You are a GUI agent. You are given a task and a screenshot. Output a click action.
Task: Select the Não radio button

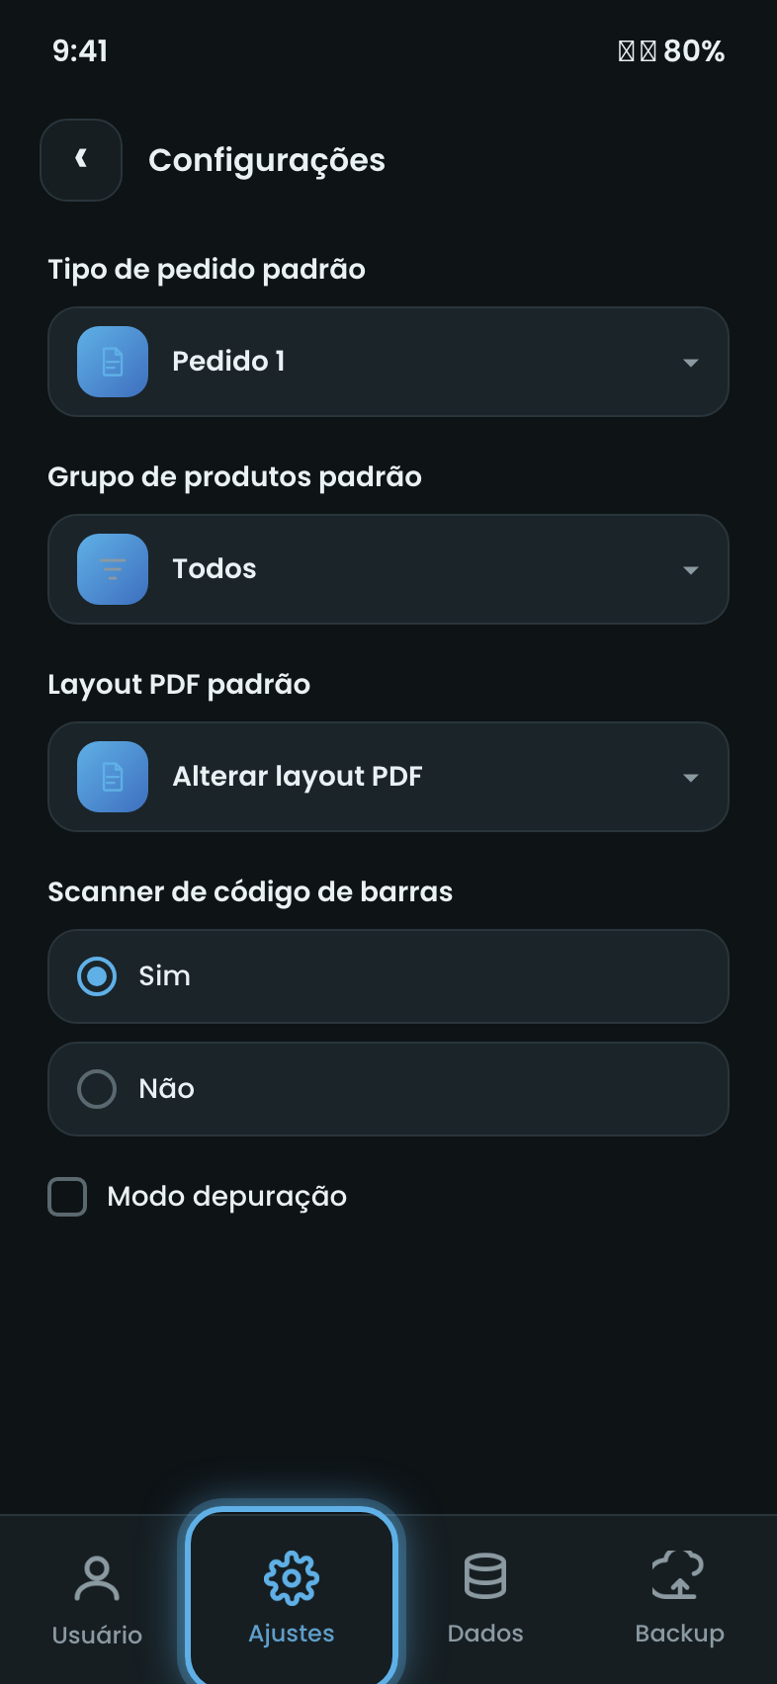97,1089
